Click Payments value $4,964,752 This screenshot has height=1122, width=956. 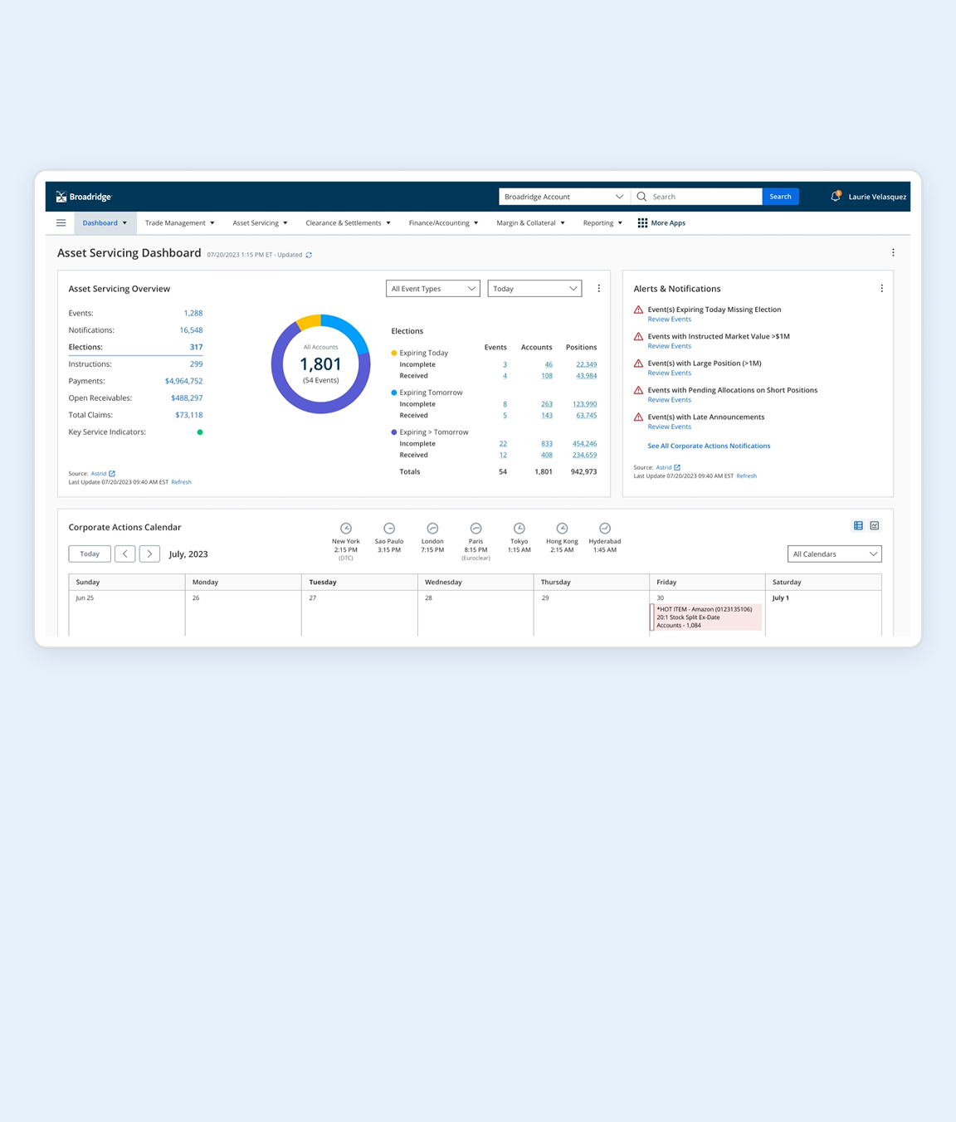tap(183, 381)
